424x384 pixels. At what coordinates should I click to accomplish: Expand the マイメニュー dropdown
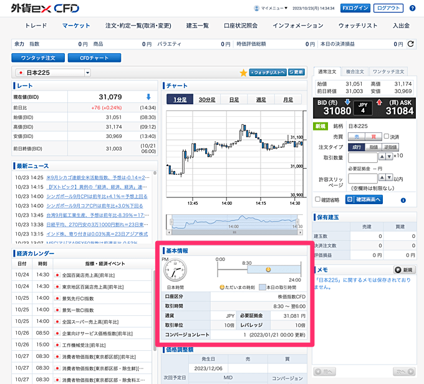pyautogui.click(x=273, y=8)
